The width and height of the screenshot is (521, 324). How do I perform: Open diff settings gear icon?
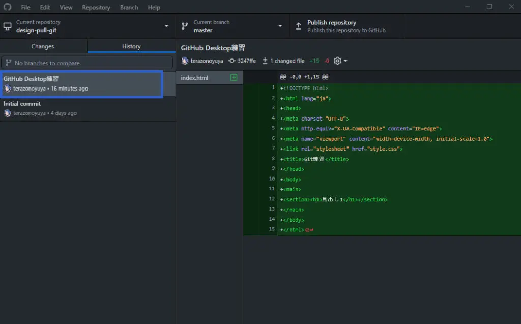pos(337,61)
